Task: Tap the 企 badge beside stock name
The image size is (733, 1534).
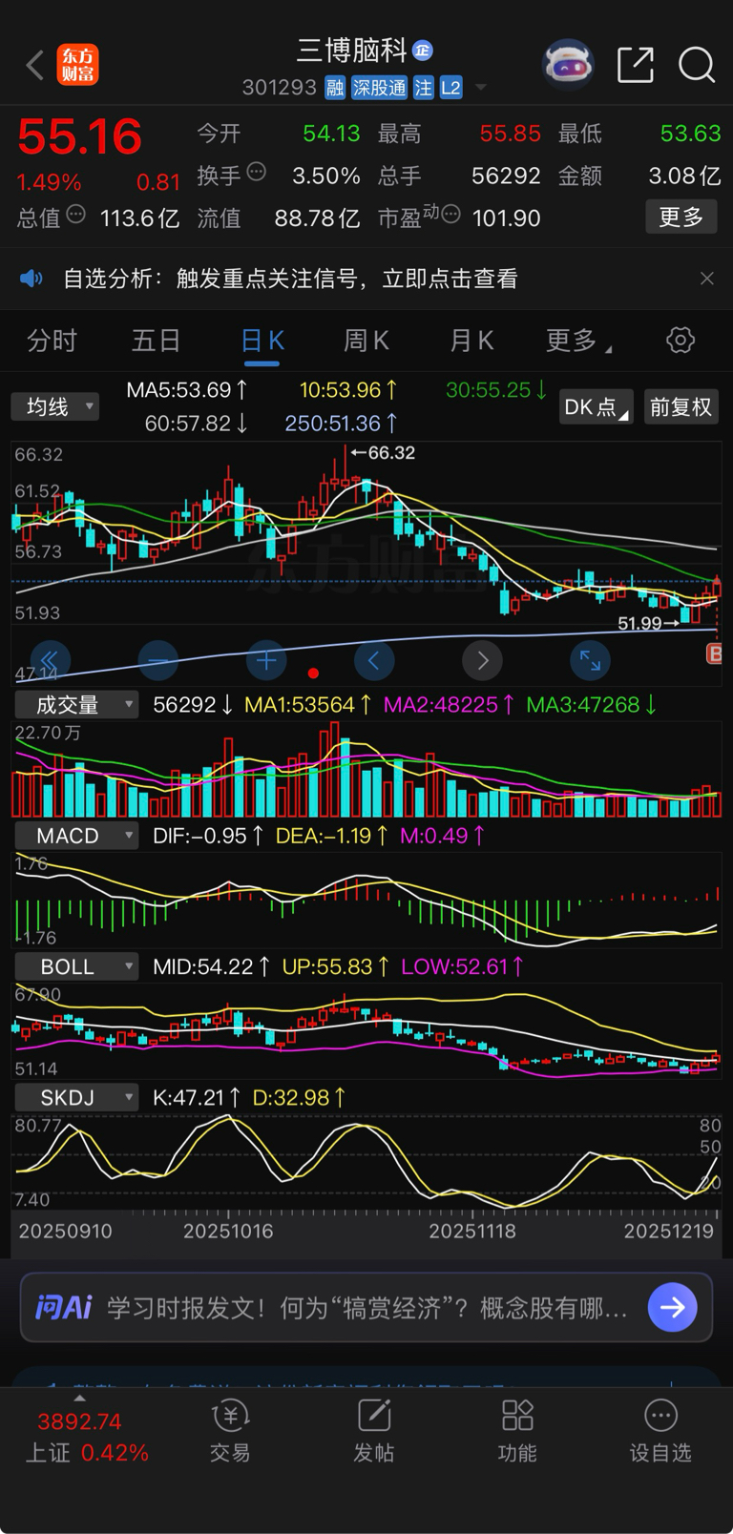Action: tap(423, 50)
